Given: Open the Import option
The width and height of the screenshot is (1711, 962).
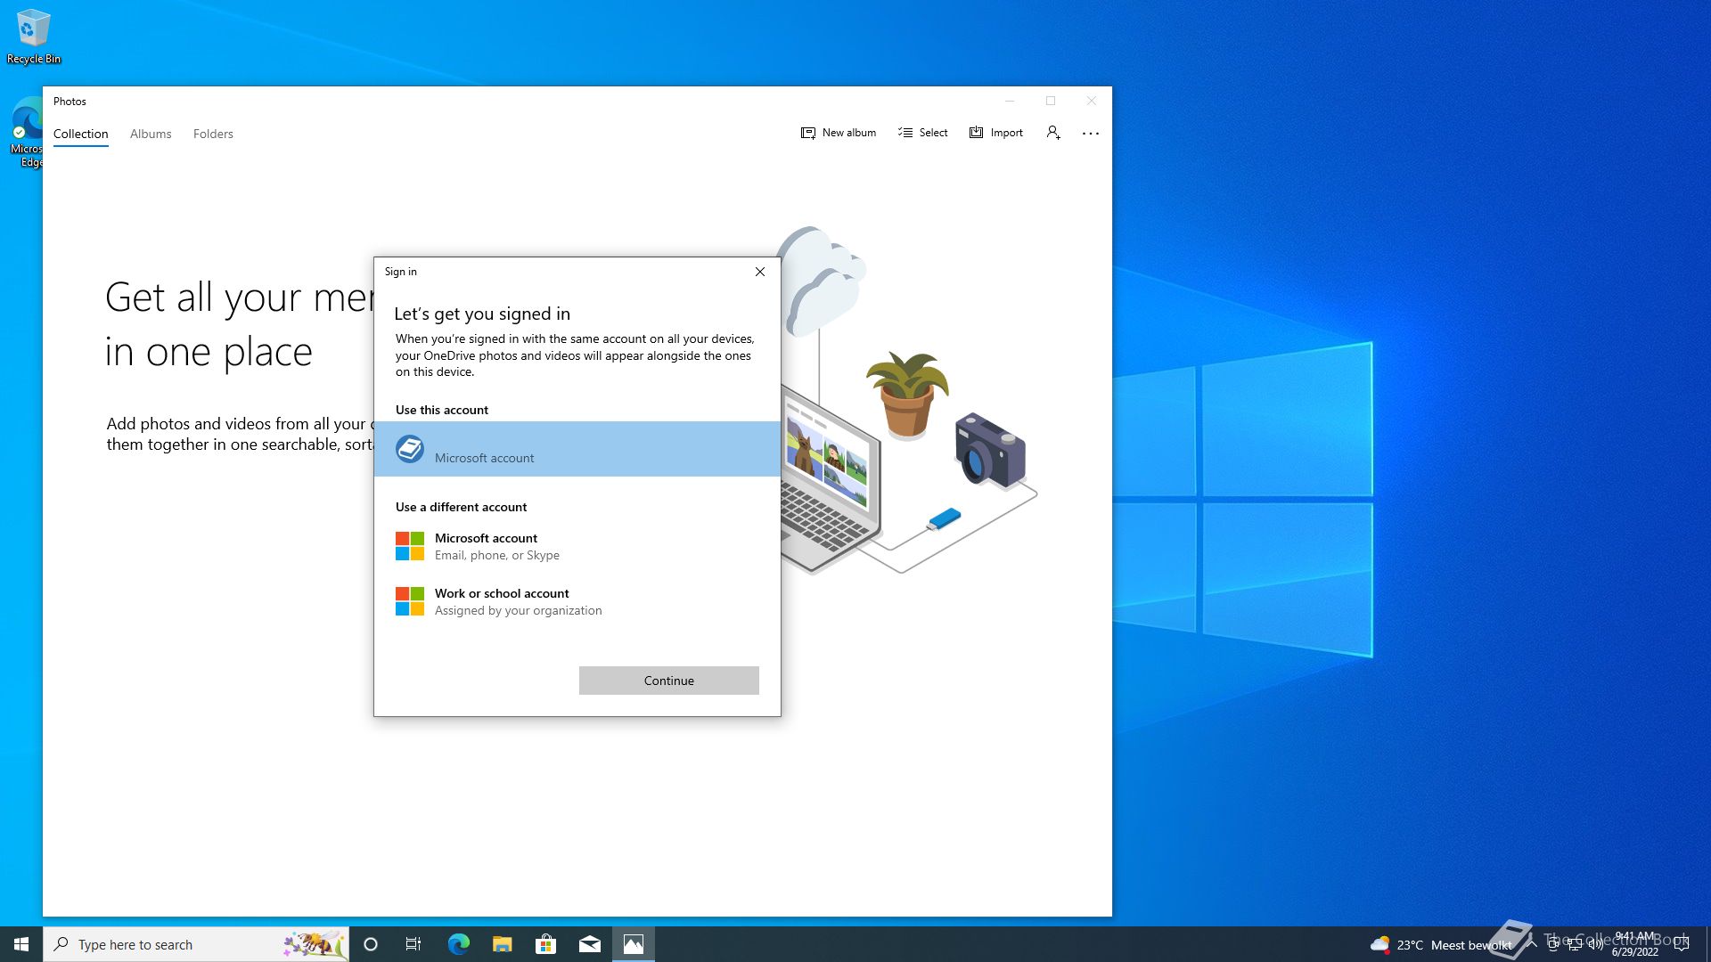Looking at the screenshot, I should 995,133.
